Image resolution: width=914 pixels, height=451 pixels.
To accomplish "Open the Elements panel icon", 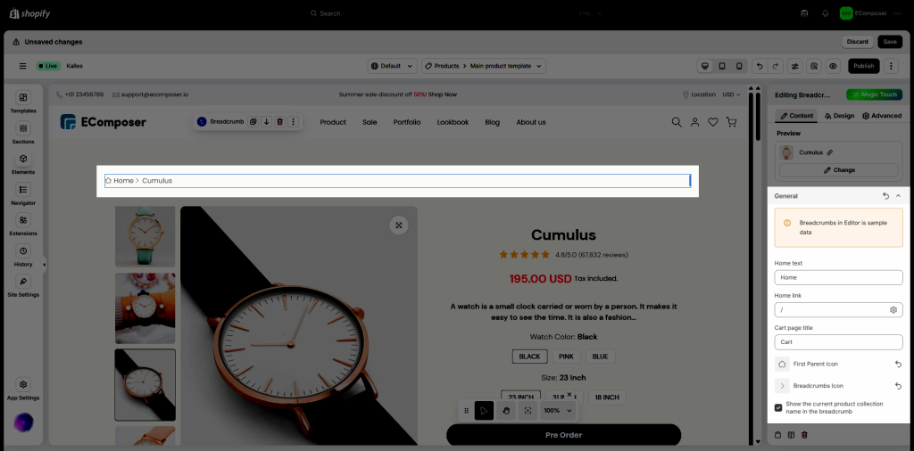I will pyautogui.click(x=23, y=163).
